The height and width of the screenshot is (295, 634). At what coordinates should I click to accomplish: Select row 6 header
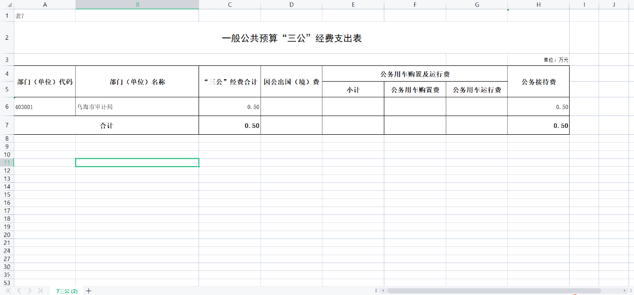tap(7, 107)
